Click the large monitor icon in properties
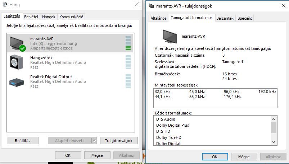Image resolution: width=289 pixels, height=164 pixels. 170,36
